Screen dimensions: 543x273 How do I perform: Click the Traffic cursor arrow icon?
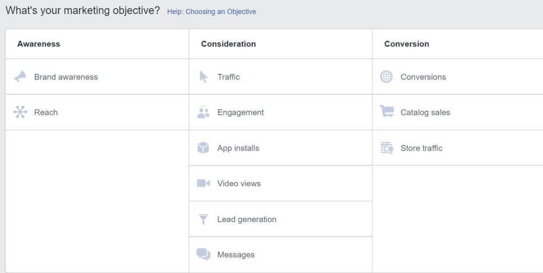(x=204, y=77)
